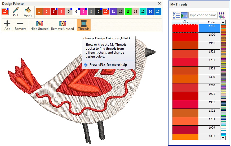
Task: Click the Remove color minus icon
Action: [20, 25]
